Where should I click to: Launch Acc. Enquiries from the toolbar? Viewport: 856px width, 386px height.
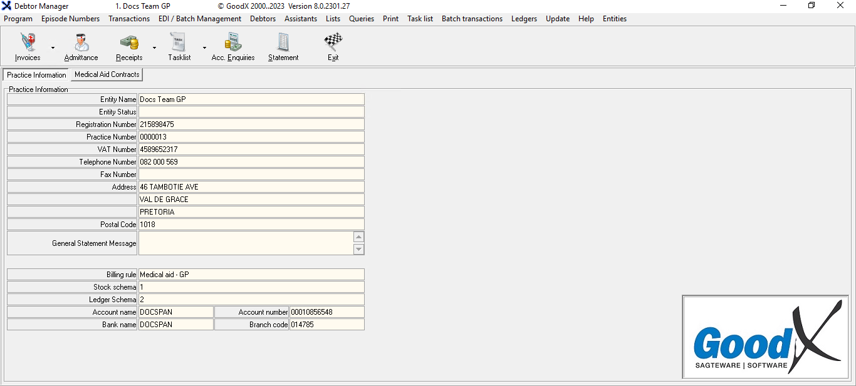pos(233,43)
